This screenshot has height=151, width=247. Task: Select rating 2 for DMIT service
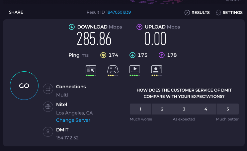point(162,109)
